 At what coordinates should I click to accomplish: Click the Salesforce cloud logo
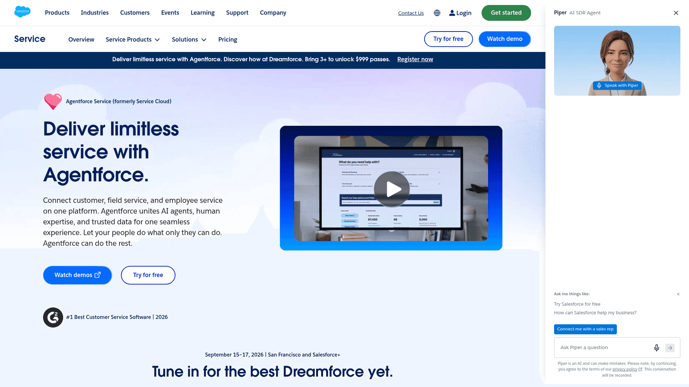pyautogui.click(x=22, y=12)
